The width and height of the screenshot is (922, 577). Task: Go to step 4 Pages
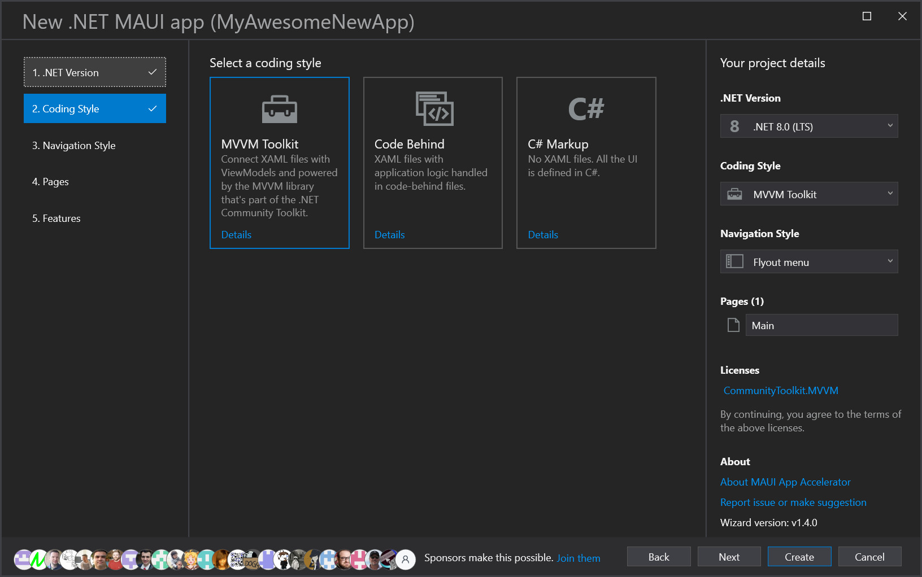pos(95,181)
